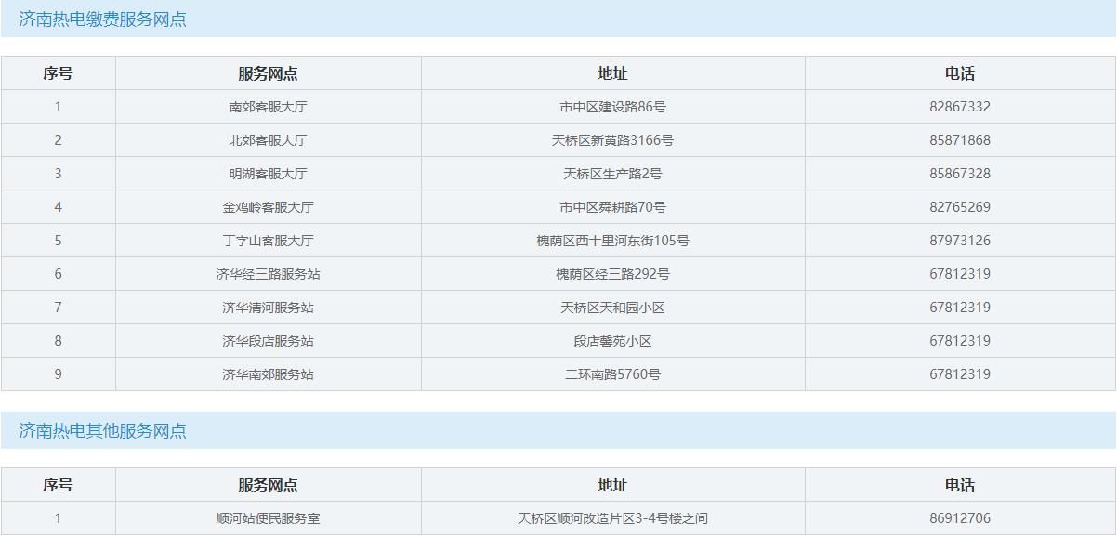Click the 济南热电缴费服务网点 section heading
1117x537 pixels.
point(102,20)
